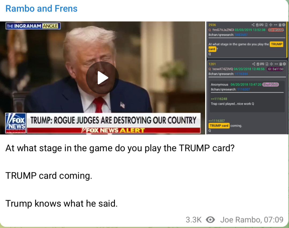Play the Ingraham Angle video
Viewport: 289px width, 228px height.
click(102, 78)
